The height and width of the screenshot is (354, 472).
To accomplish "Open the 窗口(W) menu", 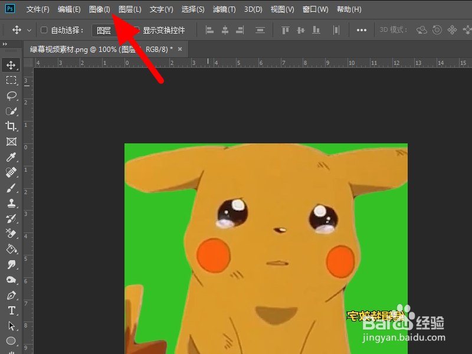I will pos(315,9).
